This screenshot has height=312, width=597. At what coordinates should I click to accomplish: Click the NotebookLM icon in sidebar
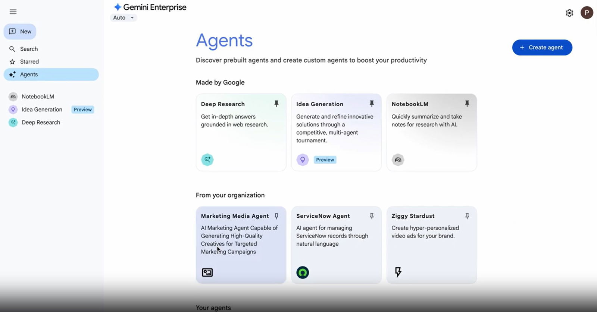(13, 97)
